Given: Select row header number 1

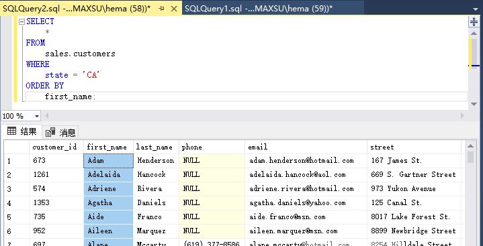Looking at the screenshot, I should (x=17, y=160).
